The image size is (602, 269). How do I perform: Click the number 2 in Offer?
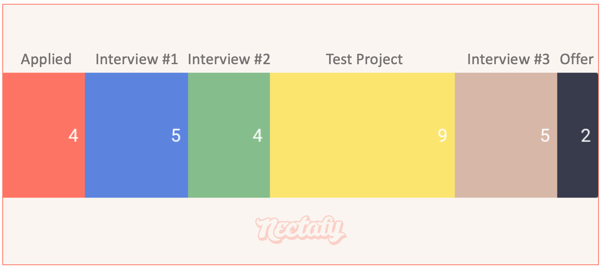tap(585, 136)
